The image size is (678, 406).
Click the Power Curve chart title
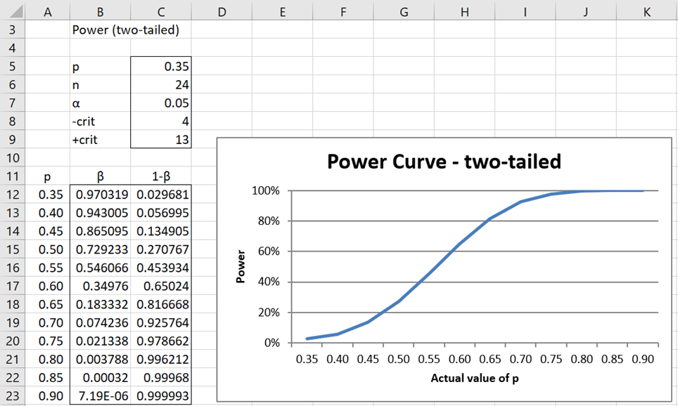tap(444, 162)
